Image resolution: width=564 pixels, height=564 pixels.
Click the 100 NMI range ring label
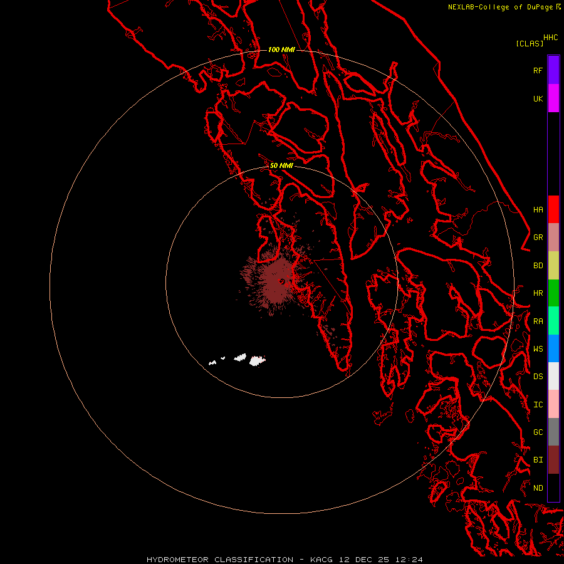point(281,50)
